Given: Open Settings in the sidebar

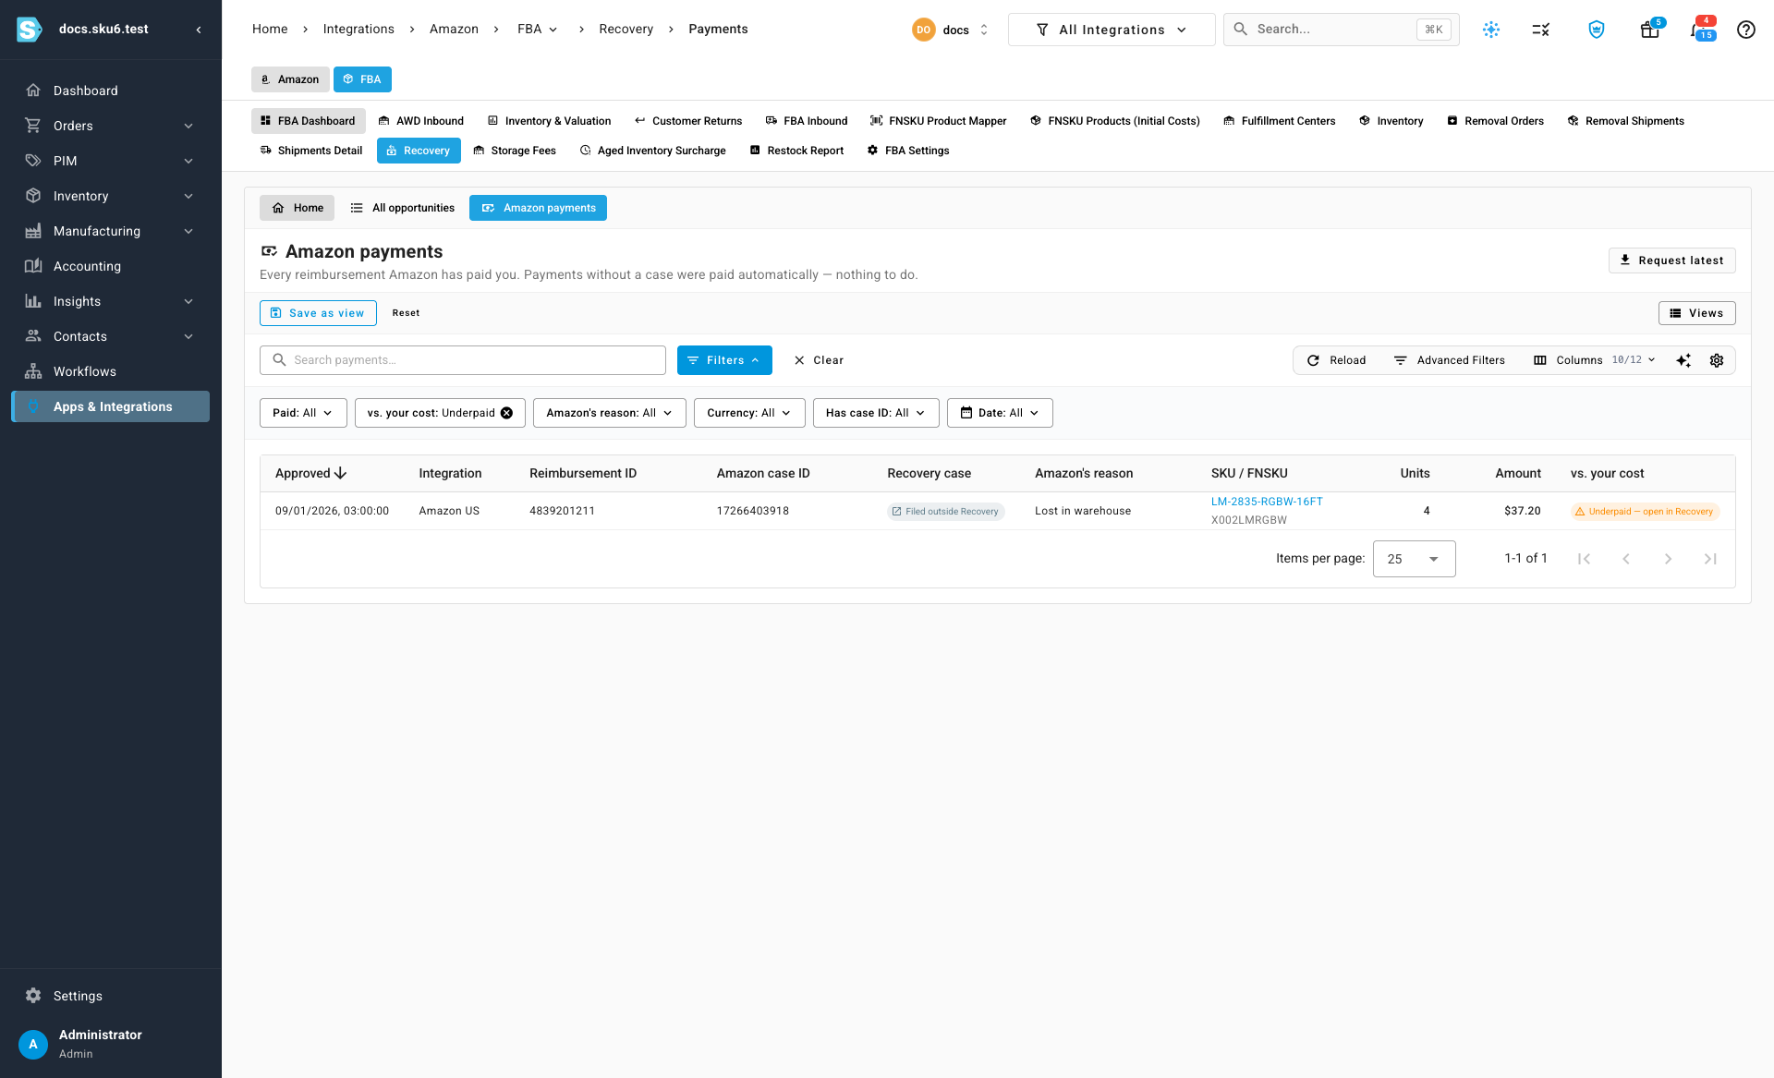Looking at the screenshot, I should [x=111, y=996].
